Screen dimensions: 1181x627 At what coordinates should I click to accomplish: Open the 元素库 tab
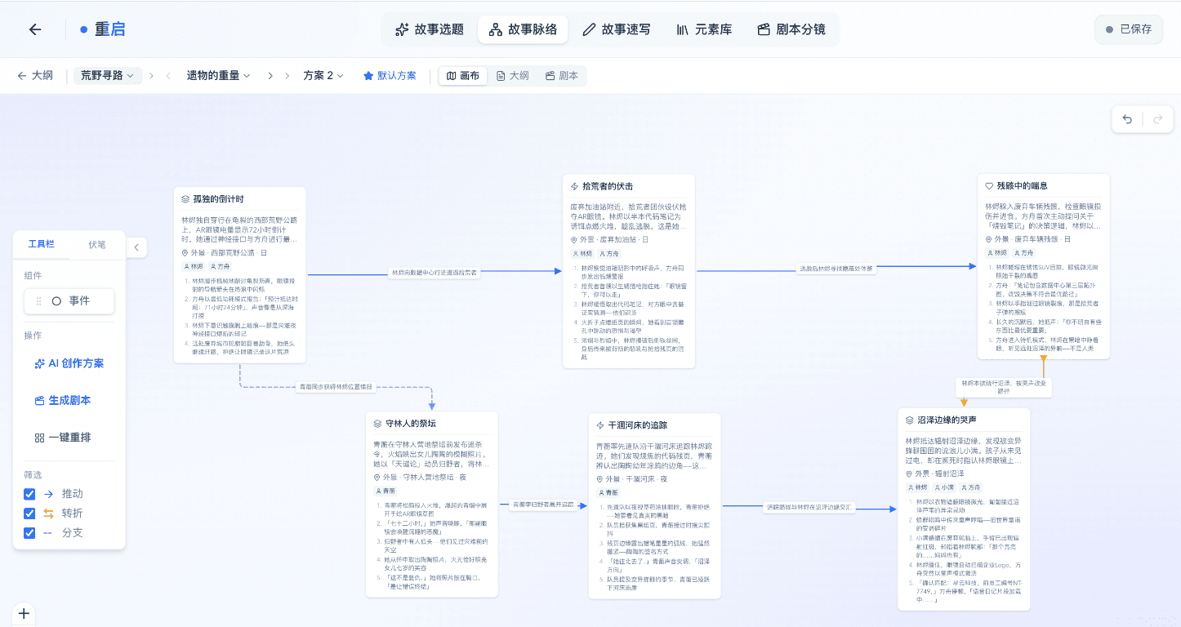(704, 29)
